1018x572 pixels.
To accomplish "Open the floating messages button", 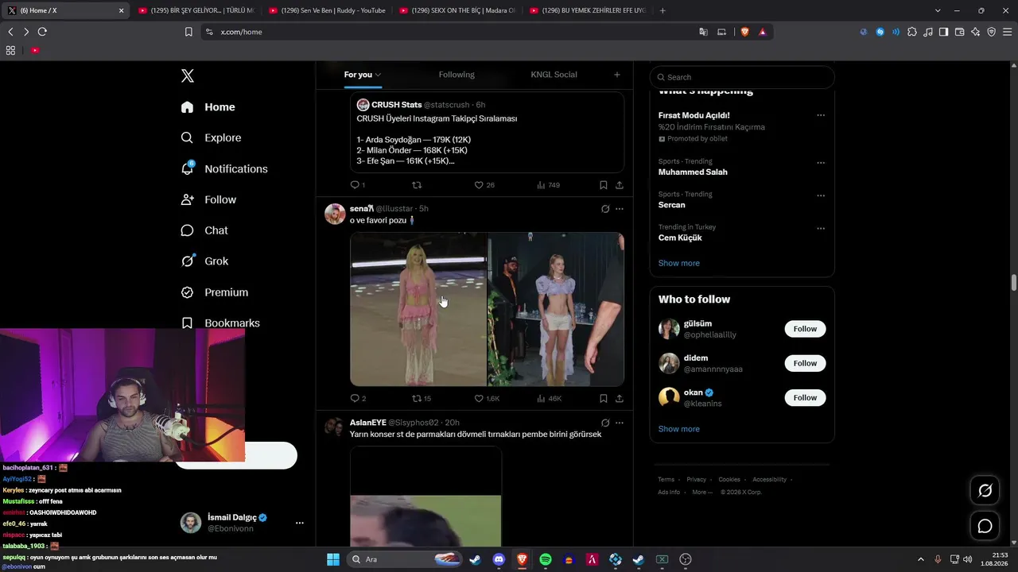I will tap(985, 526).
